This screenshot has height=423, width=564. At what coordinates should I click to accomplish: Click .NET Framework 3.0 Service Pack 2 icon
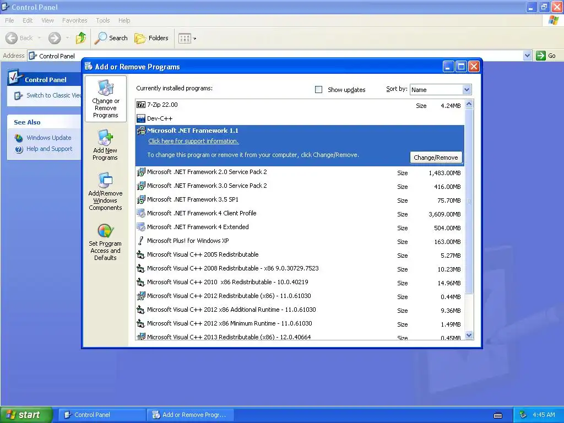[141, 186]
